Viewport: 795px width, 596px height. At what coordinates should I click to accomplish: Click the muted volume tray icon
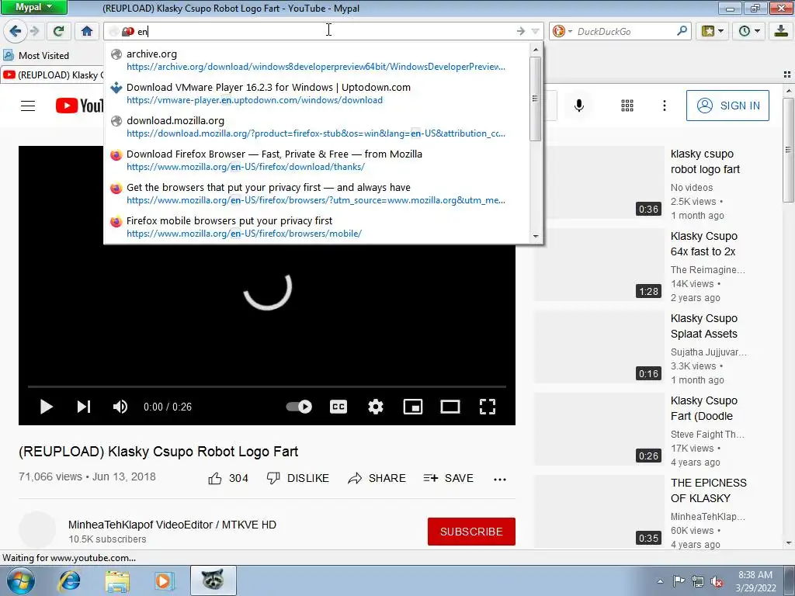[x=717, y=581]
